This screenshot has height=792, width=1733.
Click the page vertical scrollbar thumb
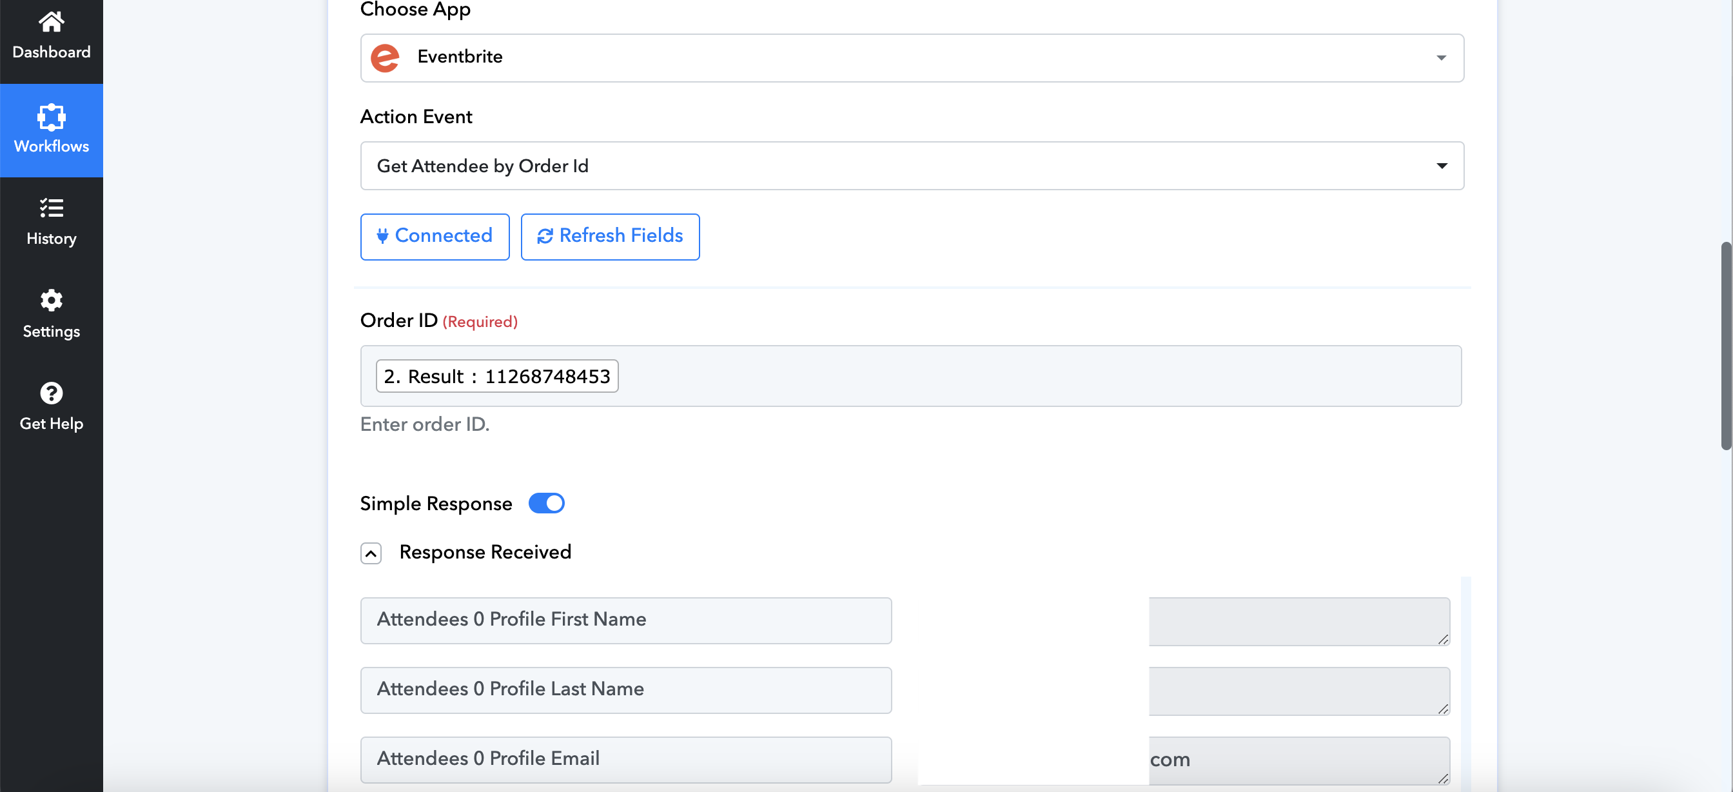pos(1727,346)
